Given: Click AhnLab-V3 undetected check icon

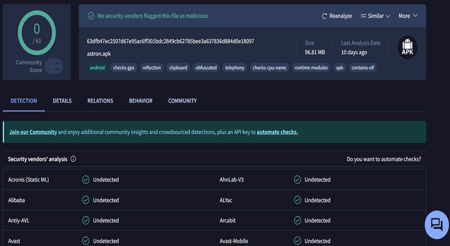Looking at the screenshot, I should click(298, 179).
